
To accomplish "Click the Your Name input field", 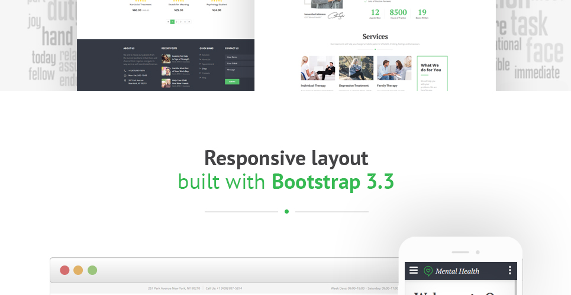I will (240, 57).
